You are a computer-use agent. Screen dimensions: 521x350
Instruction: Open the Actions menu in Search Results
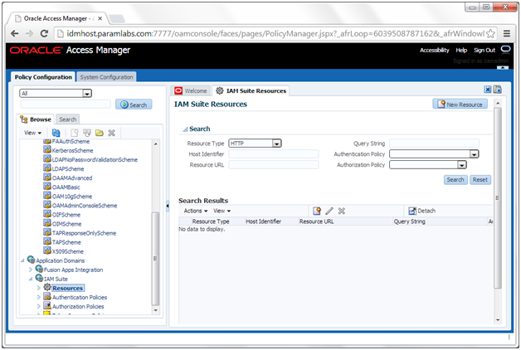click(x=196, y=211)
